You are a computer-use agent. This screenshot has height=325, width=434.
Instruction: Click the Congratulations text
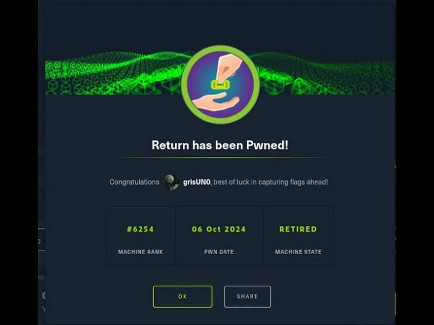click(134, 182)
